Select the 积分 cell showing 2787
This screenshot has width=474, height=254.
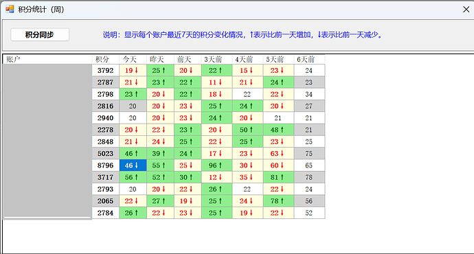point(106,82)
